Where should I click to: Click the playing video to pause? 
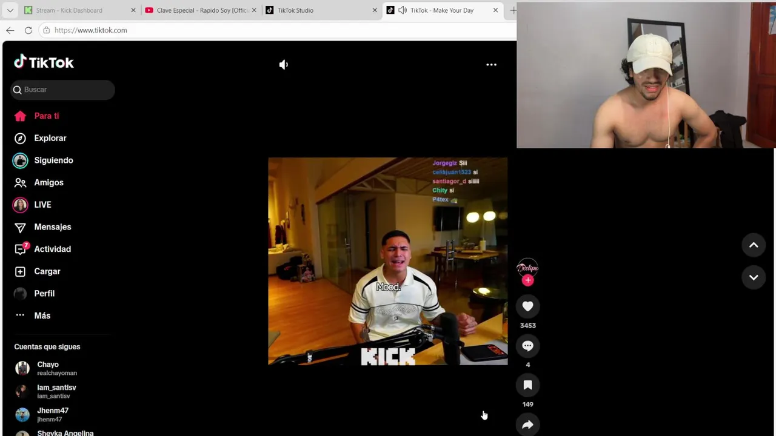[388, 261]
